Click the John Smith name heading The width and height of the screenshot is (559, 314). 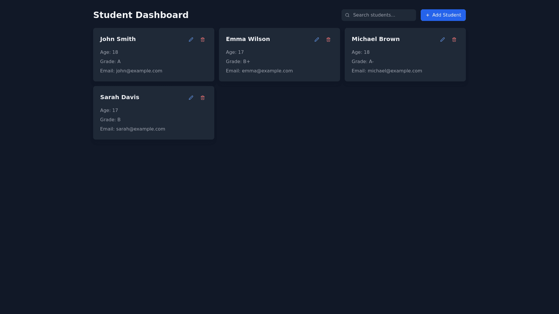(118, 39)
